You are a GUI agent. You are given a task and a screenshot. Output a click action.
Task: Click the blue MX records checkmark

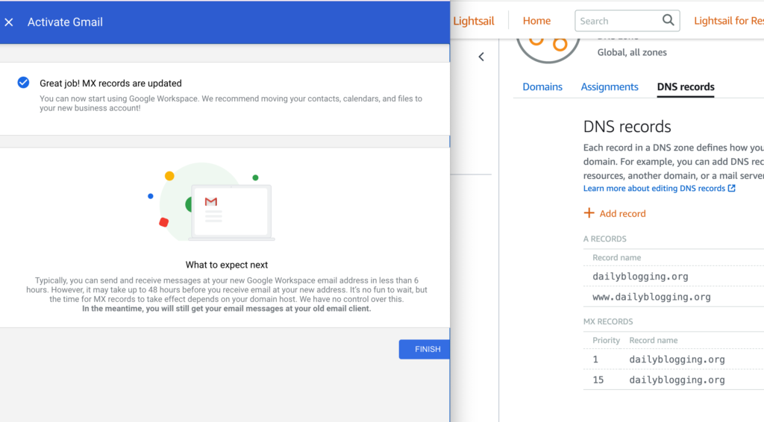24,83
